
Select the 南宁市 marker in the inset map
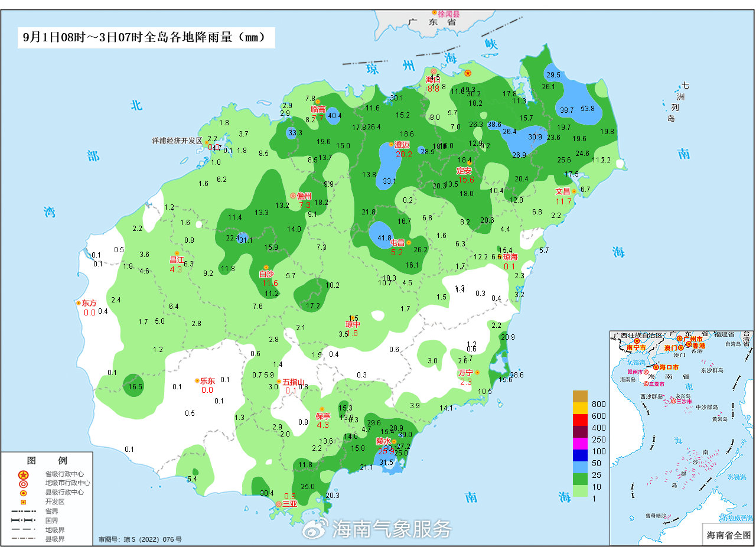tap(637, 341)
